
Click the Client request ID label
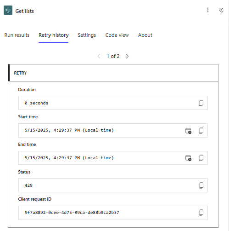pyautogui.click(x=35, y=199)
